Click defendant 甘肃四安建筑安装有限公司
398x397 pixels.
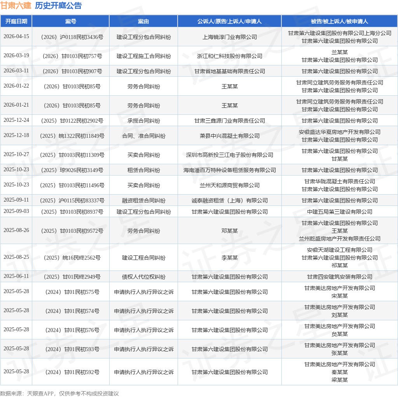point(340,277)
